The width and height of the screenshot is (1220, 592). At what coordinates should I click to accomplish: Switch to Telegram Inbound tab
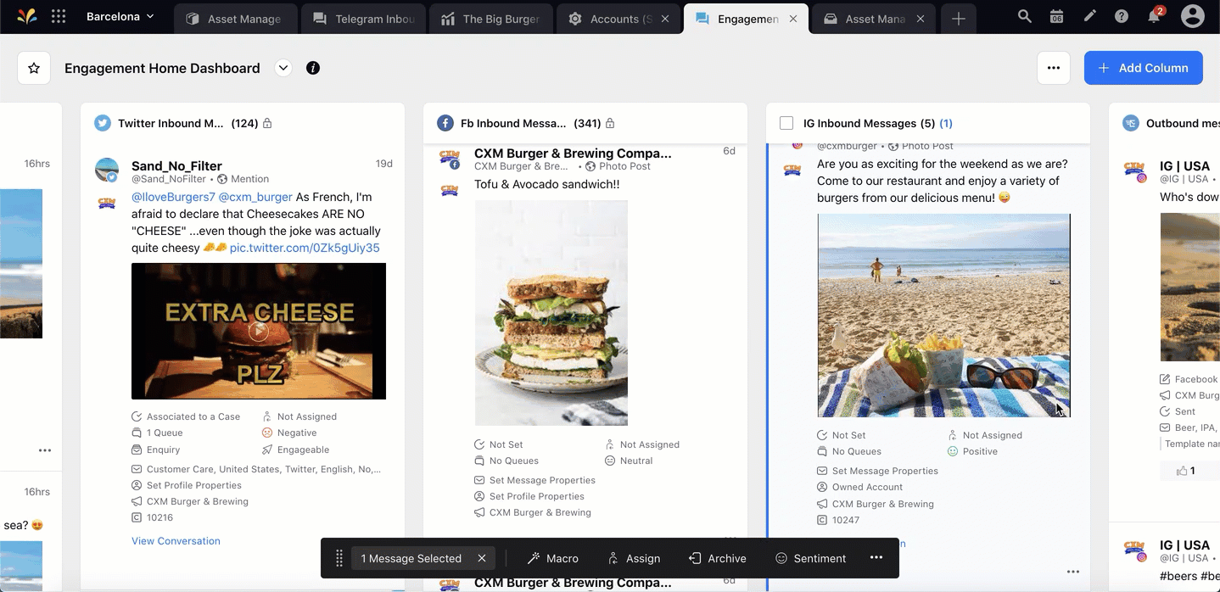(x=362, y=19)
